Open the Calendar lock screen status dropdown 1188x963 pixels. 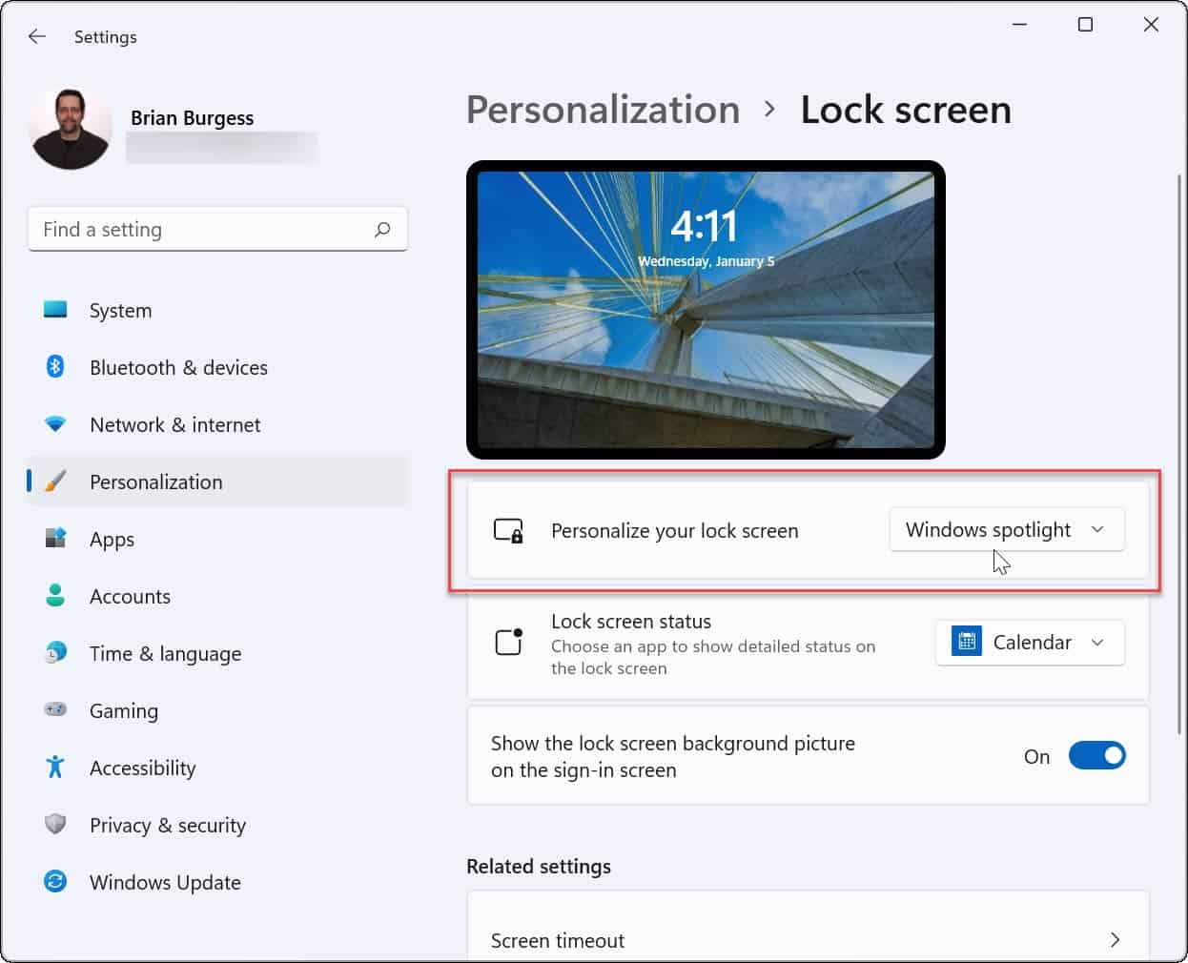[x=1029, y=642]
